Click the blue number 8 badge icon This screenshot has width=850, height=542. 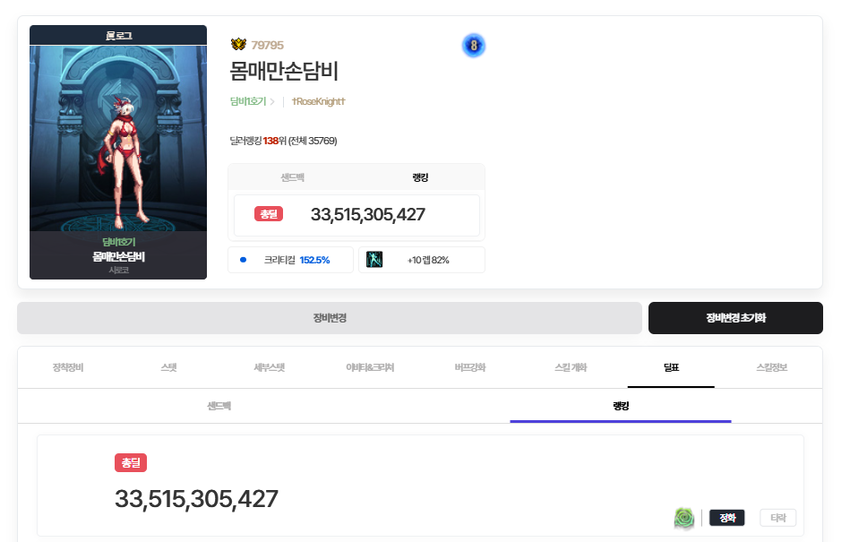(x=473, y=45)
